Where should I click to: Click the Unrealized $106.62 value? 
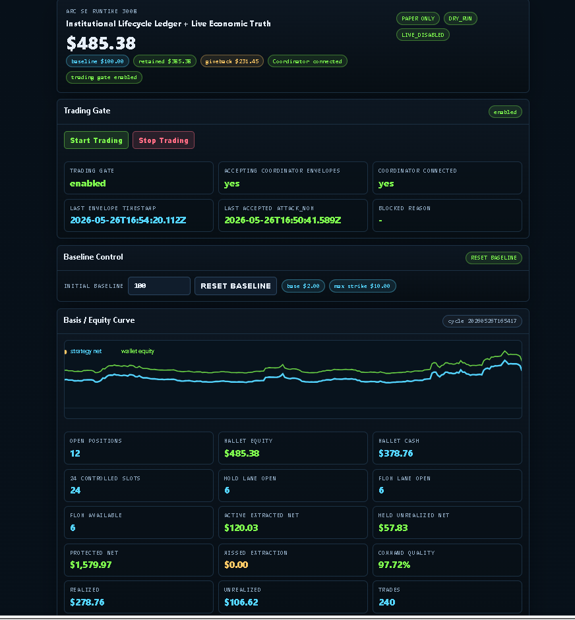click(241, 602)
